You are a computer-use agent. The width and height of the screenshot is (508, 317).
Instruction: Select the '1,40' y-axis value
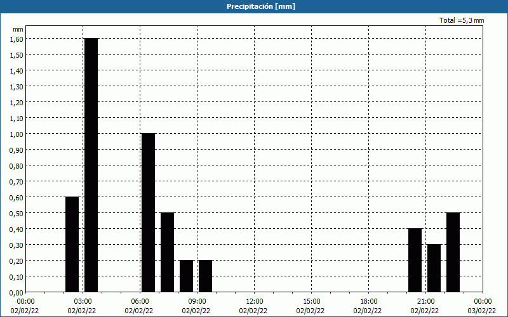pyautogui.click(x=17, y=70)
